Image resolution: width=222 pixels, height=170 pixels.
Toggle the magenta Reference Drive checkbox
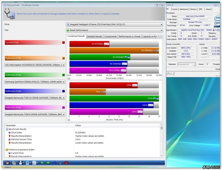coord(63,108)
